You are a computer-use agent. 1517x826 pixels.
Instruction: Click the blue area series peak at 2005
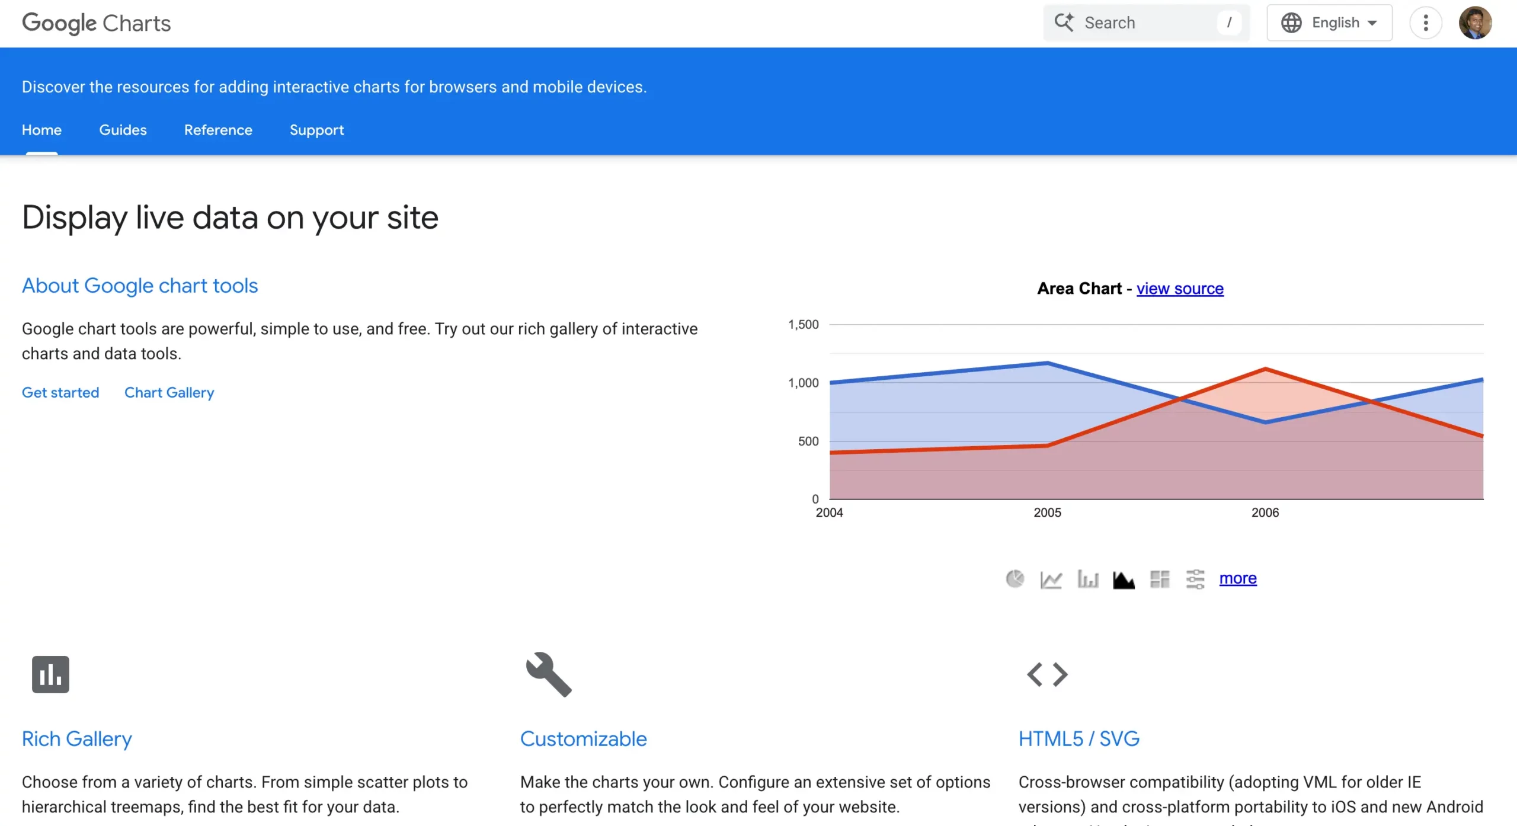click(1048, 363)
